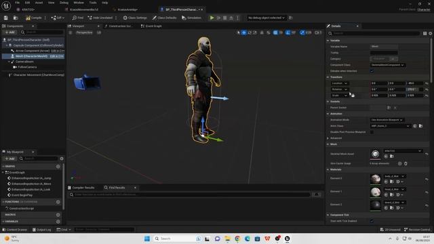The width and height of the screenshot is (434, 244).
Task: Toggle grid snapping in viewport toolbar
Action: coord(275,33)
